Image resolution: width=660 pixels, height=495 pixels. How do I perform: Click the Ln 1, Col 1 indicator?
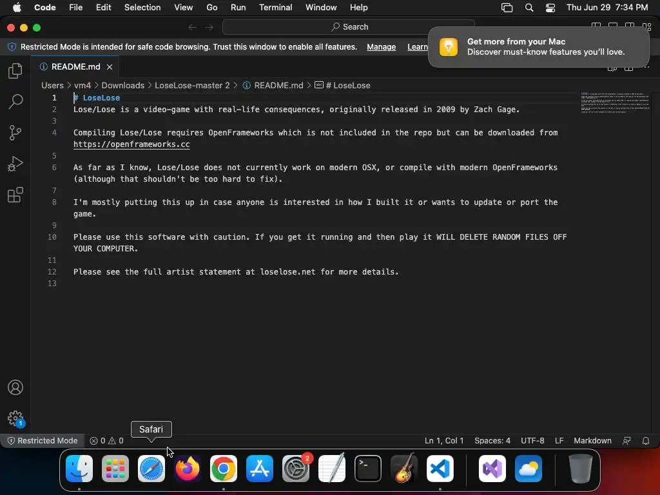[x=444, y=441]
